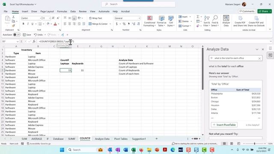Click Merge & Center
This screenshot has width=274, height=154.
pyautogui.click(x=98, y=24)
